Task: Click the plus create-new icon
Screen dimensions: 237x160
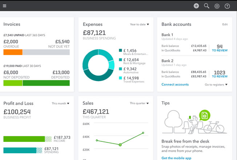Action: [x=196, y=6]
